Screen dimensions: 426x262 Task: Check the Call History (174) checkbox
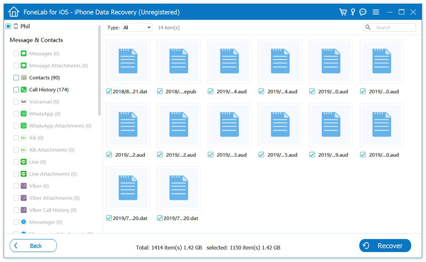click(16, 89)
